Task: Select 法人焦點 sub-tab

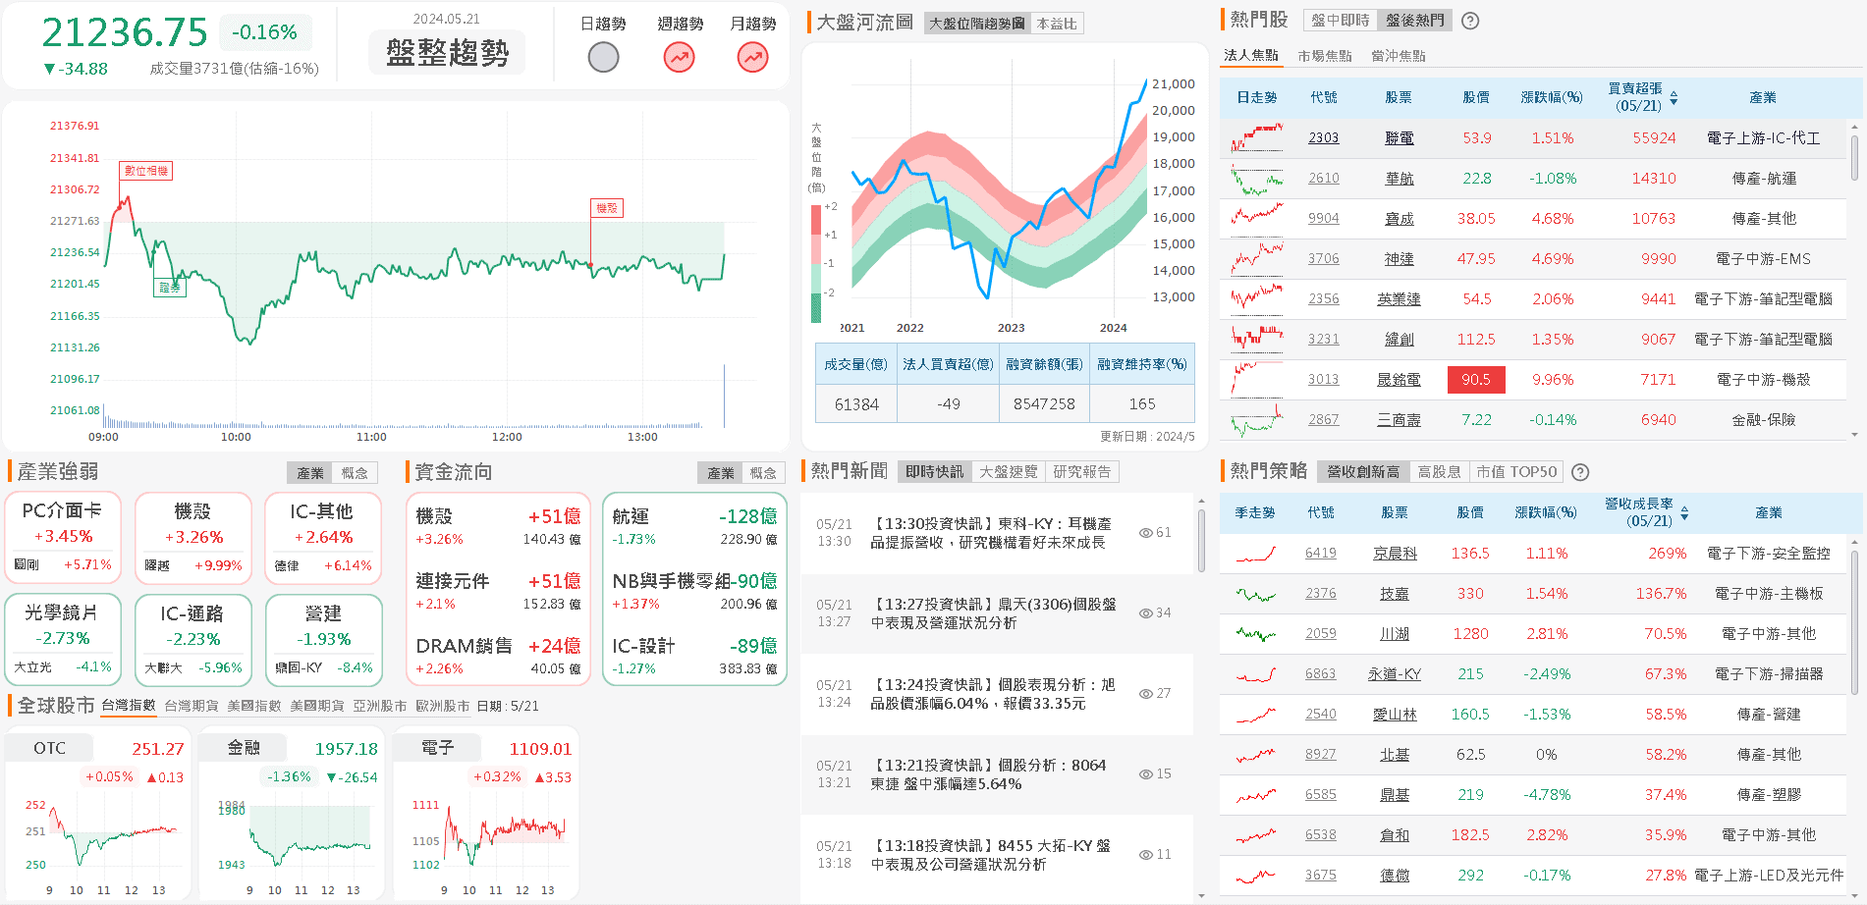Action: tap(1251, 56)
